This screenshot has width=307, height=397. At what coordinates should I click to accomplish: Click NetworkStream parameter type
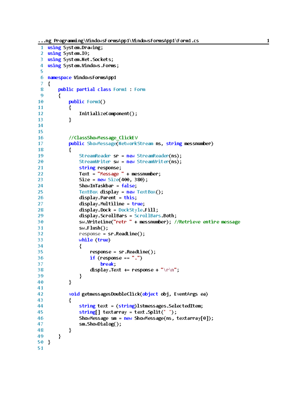pos(136,144)
